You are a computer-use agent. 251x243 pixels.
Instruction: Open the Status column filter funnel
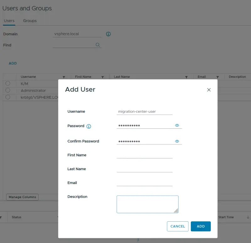58,217
